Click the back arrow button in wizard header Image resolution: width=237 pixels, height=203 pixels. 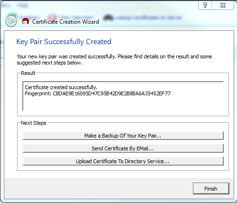(x=11, y=21)
